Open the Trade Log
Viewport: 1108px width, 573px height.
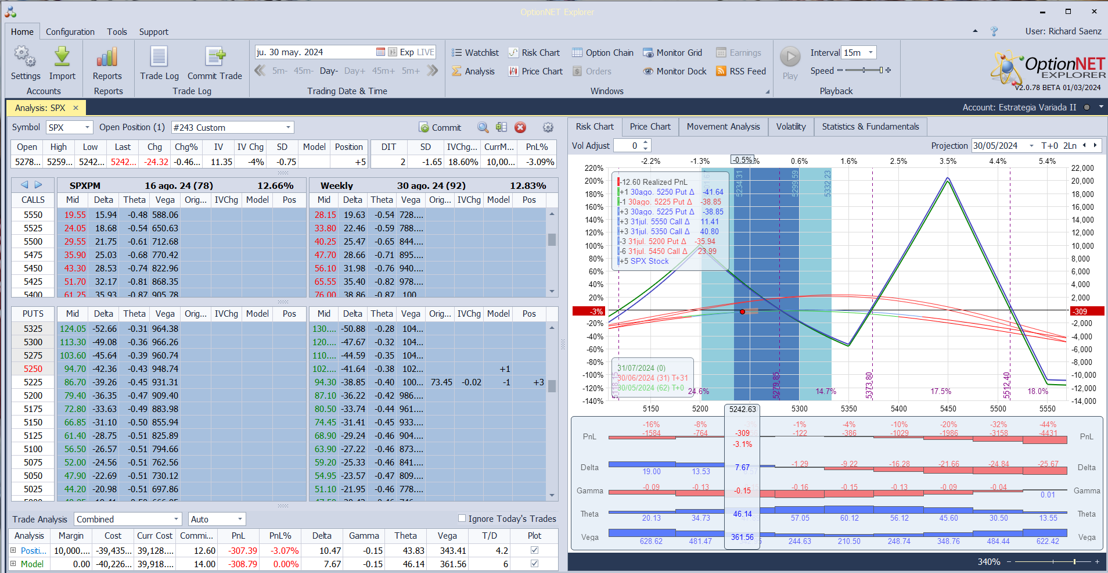159,57
